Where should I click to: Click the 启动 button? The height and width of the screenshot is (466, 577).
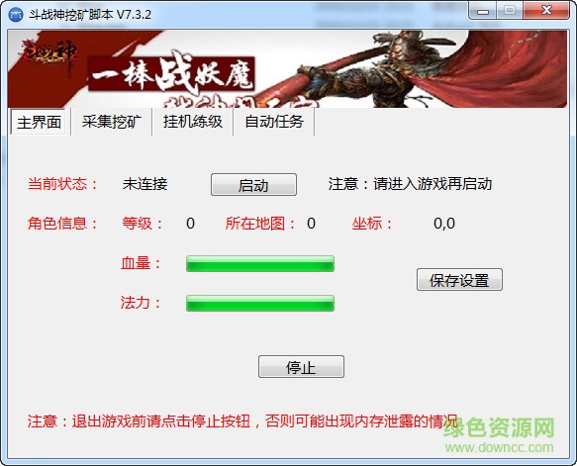[x=253, y=185]
